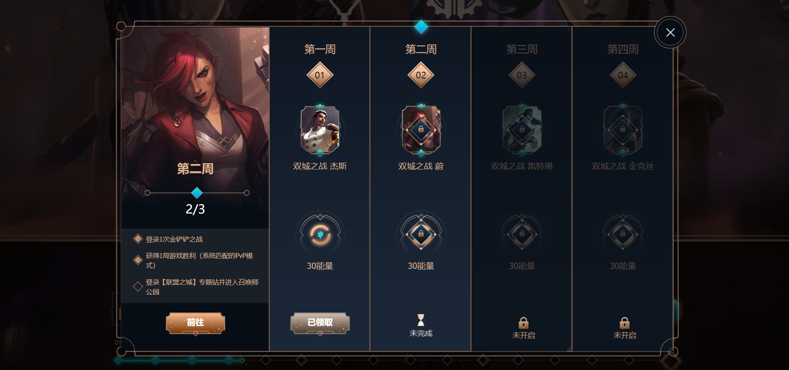This screenshot has width=789, height=370.
Task: Click the blue diamond progress marker above 2/3
Action: 197,193
